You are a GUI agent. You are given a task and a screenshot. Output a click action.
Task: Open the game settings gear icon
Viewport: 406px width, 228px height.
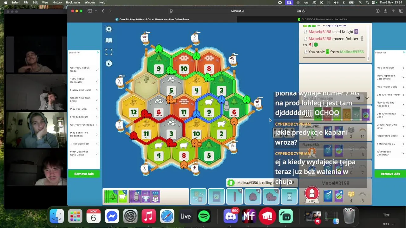tap(109, 29)
